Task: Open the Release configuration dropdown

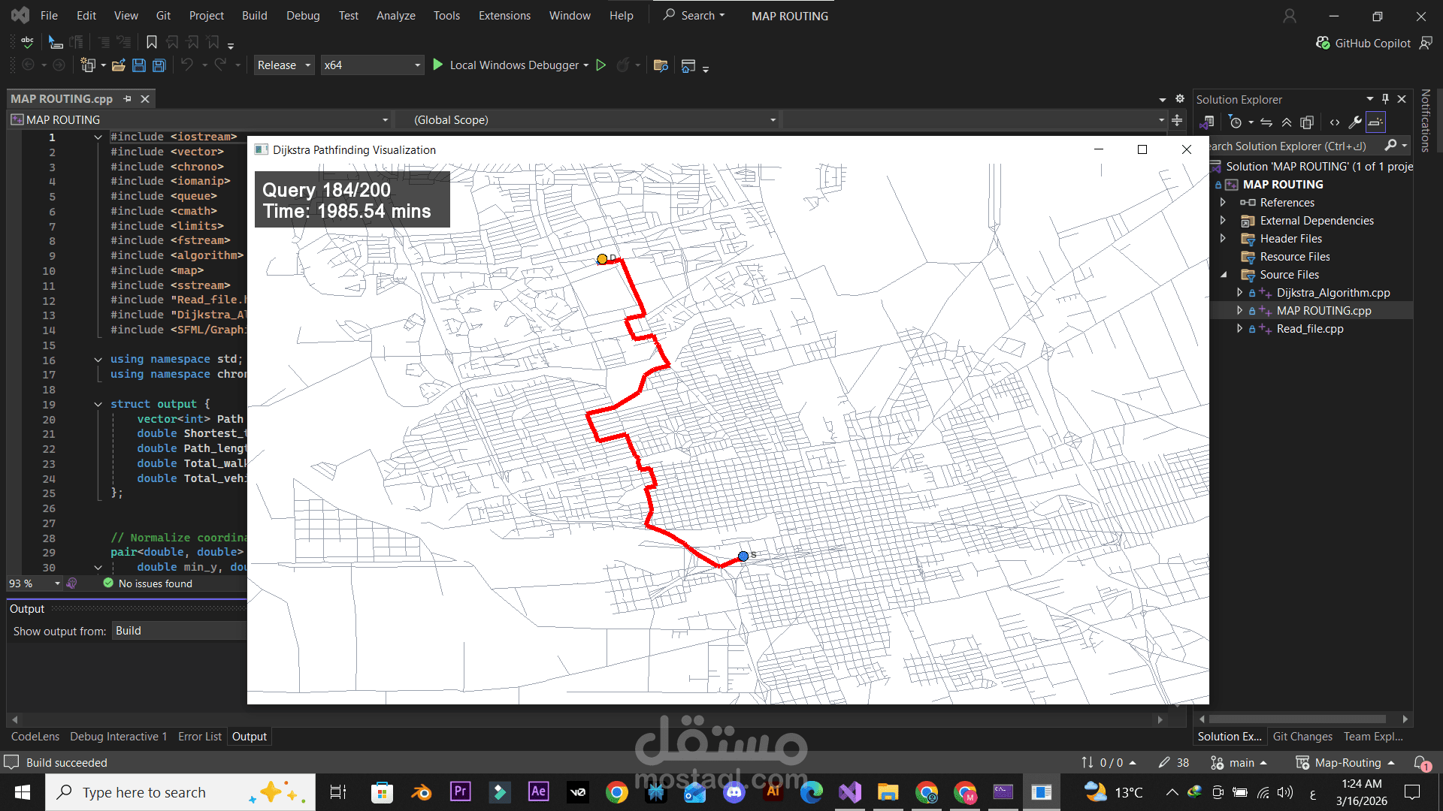Action: pos(283,65)
